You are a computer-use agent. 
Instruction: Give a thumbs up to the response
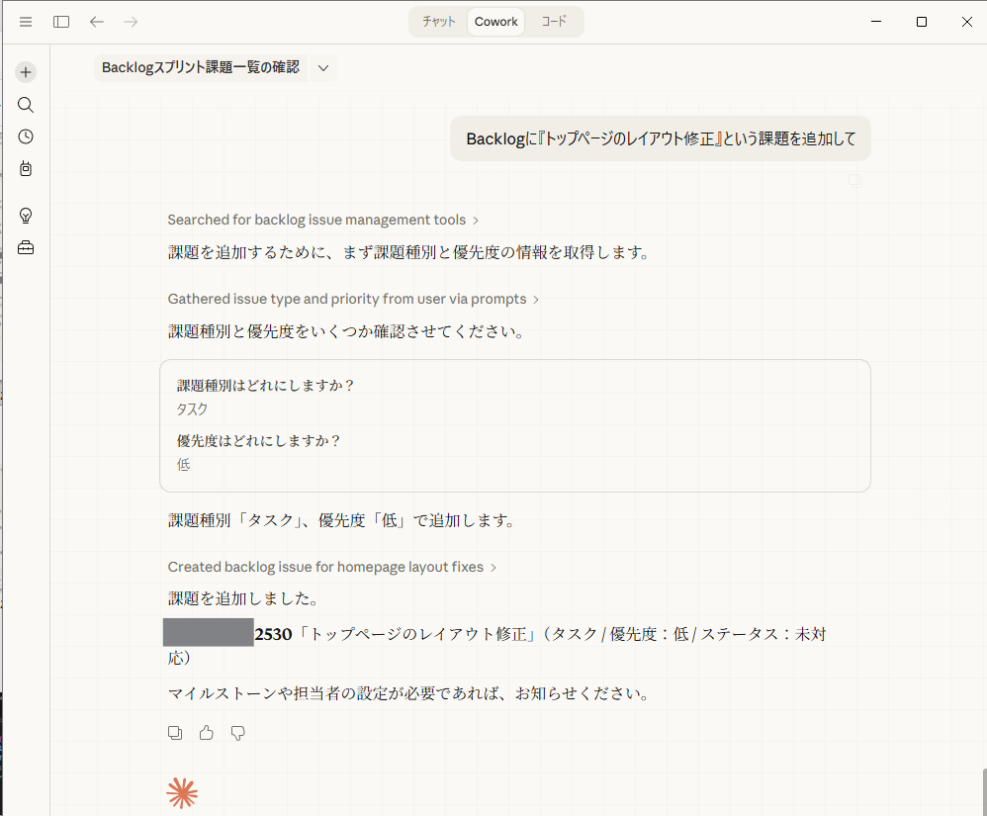point(206,732)
